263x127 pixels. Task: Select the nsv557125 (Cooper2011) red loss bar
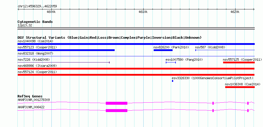coord(239,62)
